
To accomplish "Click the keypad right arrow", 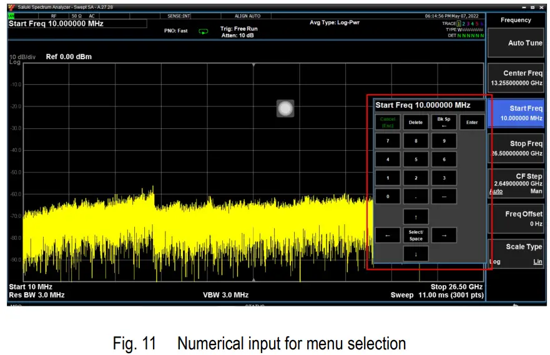I will 444,235.
